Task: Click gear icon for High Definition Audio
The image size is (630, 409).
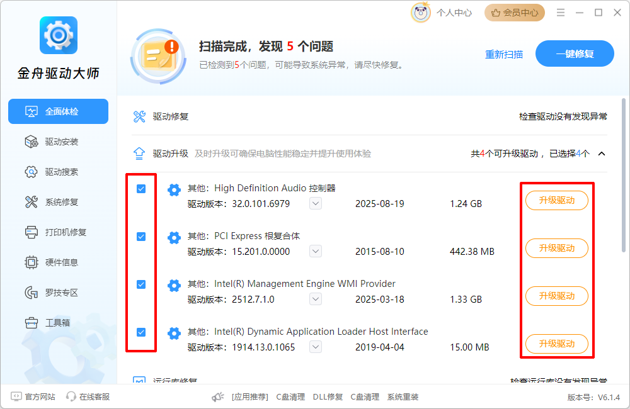Action: 174,190
